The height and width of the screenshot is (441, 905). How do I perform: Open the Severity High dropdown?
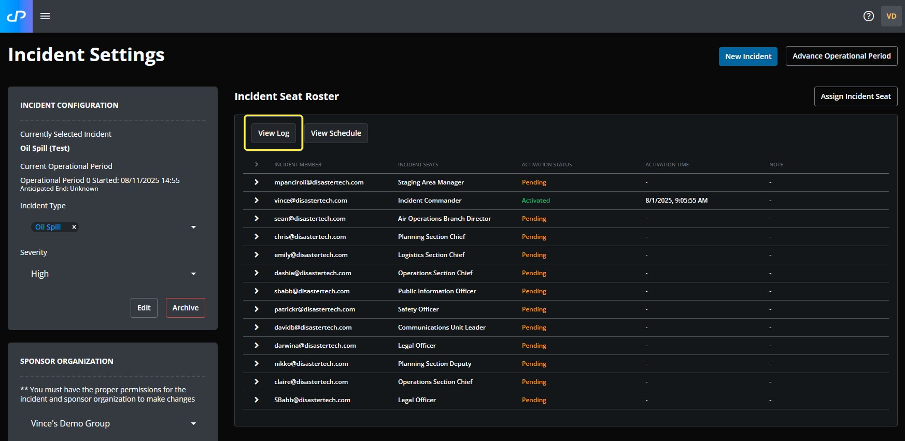(x=113, y=274)
